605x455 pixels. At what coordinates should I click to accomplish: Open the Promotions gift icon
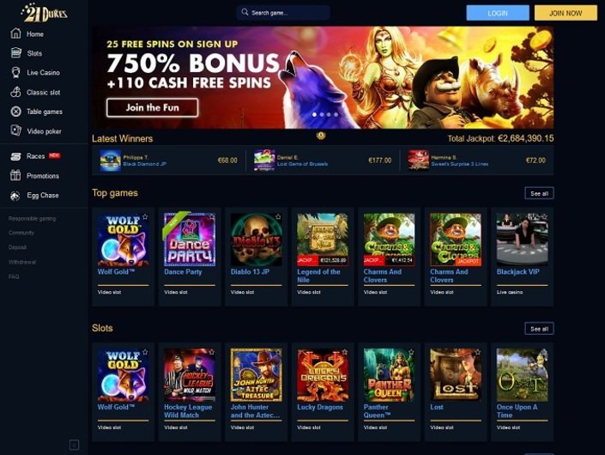click(x=15, y=176)
